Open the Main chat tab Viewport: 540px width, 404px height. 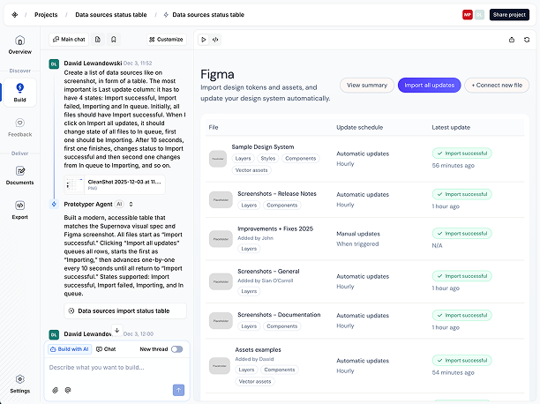click(x=69, y=40)
